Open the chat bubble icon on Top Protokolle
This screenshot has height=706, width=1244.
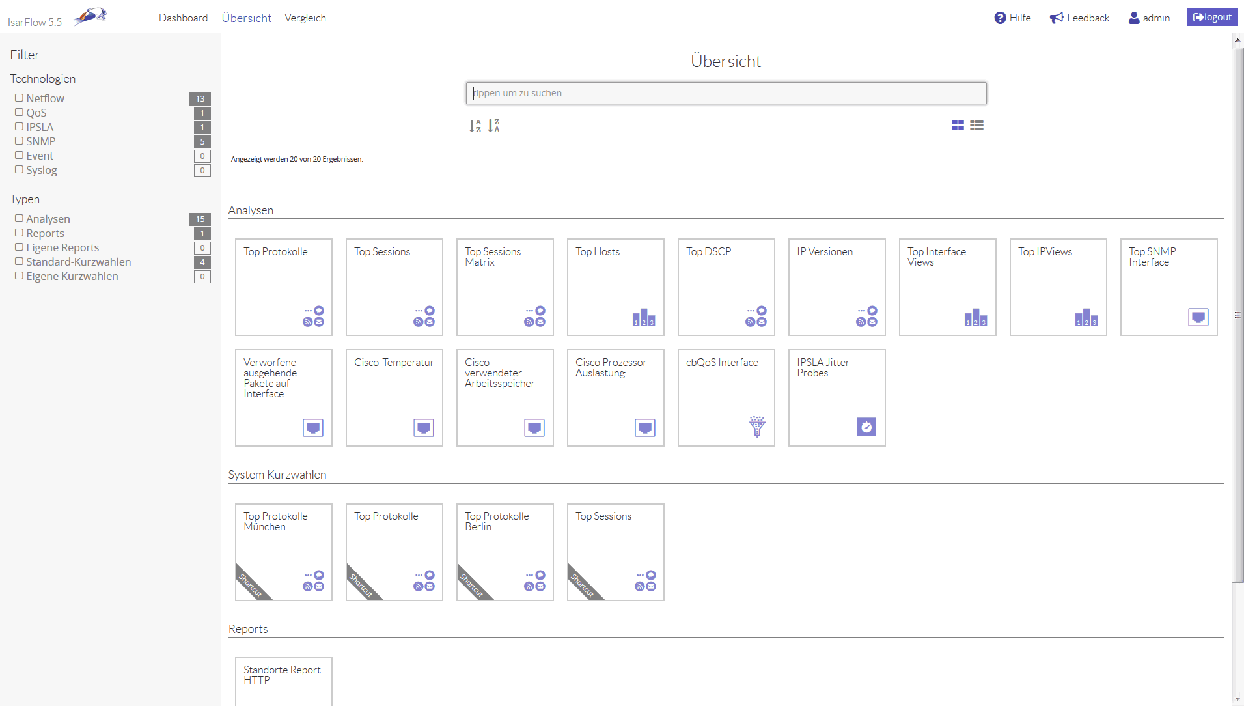pos(318,311)
